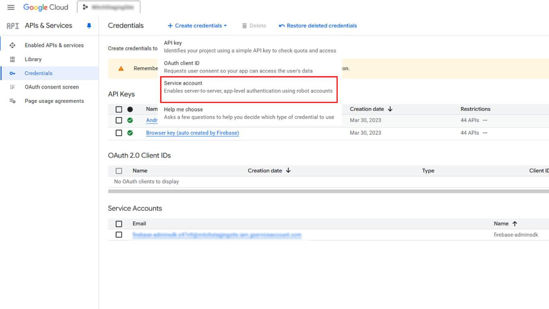Image resolution: width=549 pixels, height=309 pixels.
Task: Click the Enabled APIs & services icon
Action: pyautogui.click(x=12, y=45)
